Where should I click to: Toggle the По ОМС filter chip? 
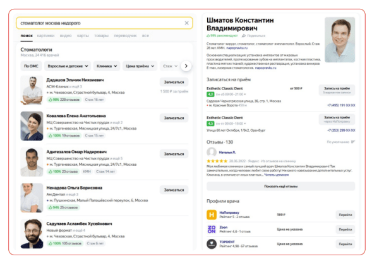[31, 66]
